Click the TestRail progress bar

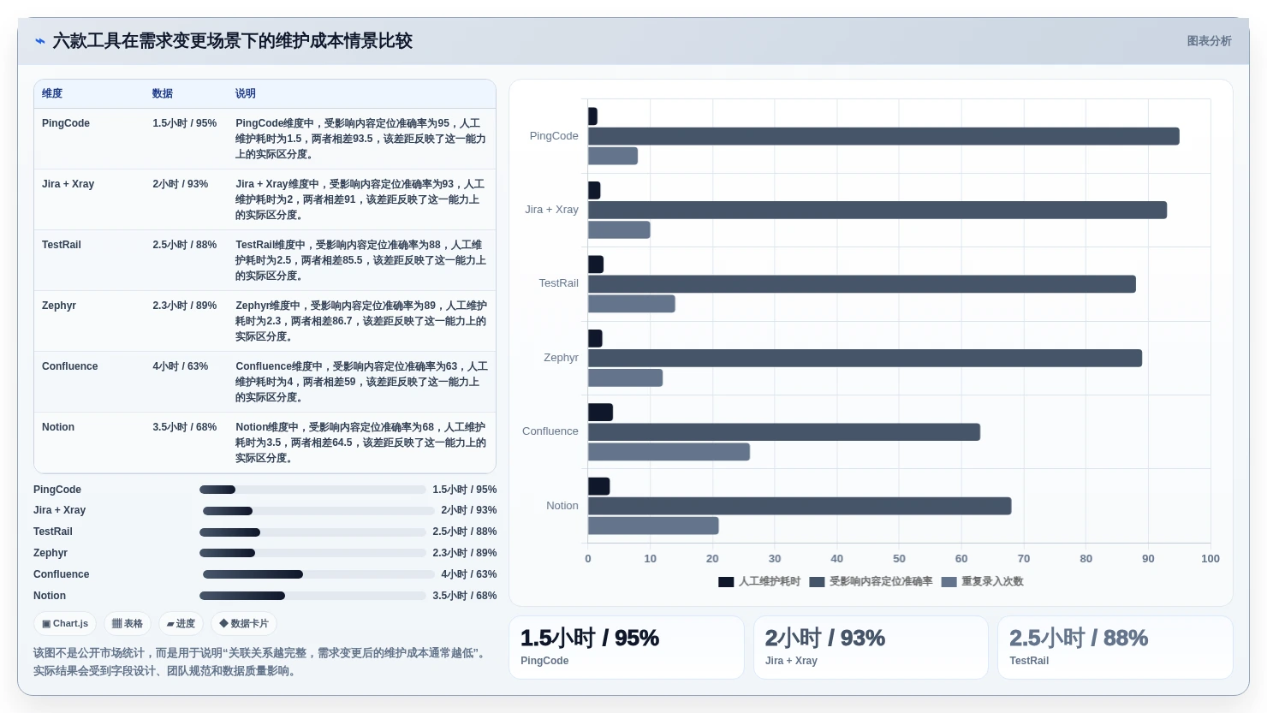pos(312,532)
